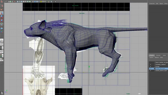168x95 pixels.
Task: Click the yellow light bulb lighting icon
Action: click(41, 2)
